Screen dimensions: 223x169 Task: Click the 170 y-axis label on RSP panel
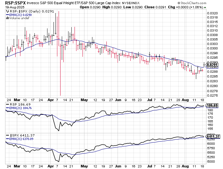pos(210,118)
